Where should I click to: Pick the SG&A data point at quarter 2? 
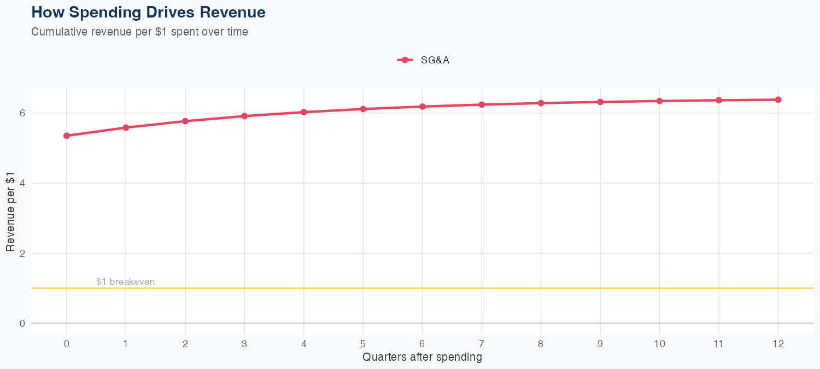click(x=185, y=121)
